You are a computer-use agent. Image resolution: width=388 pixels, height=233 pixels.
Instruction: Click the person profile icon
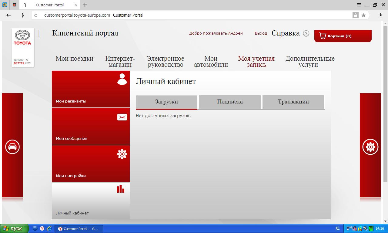coord(122,79)
